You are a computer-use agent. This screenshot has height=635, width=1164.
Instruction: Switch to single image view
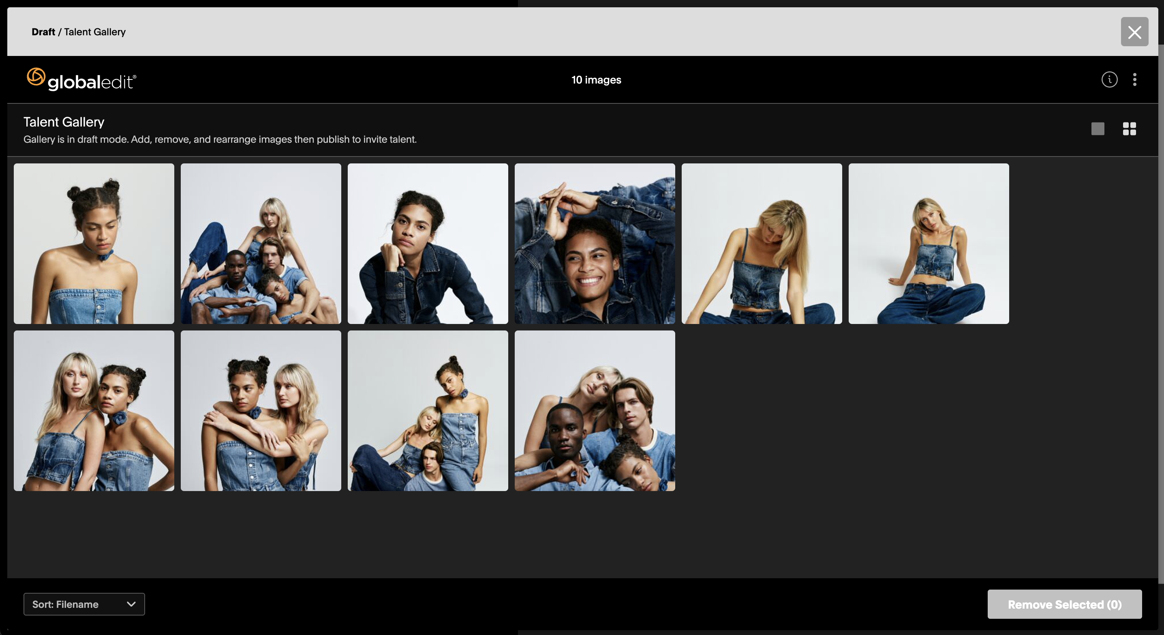[1098, 129]
